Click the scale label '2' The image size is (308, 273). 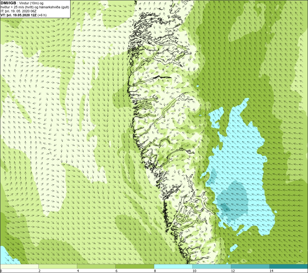39,271
